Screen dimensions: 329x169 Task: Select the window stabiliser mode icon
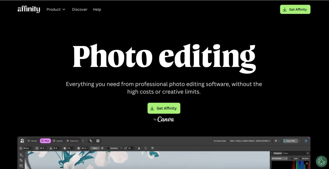pyautogui.click(x=126, y=148)
